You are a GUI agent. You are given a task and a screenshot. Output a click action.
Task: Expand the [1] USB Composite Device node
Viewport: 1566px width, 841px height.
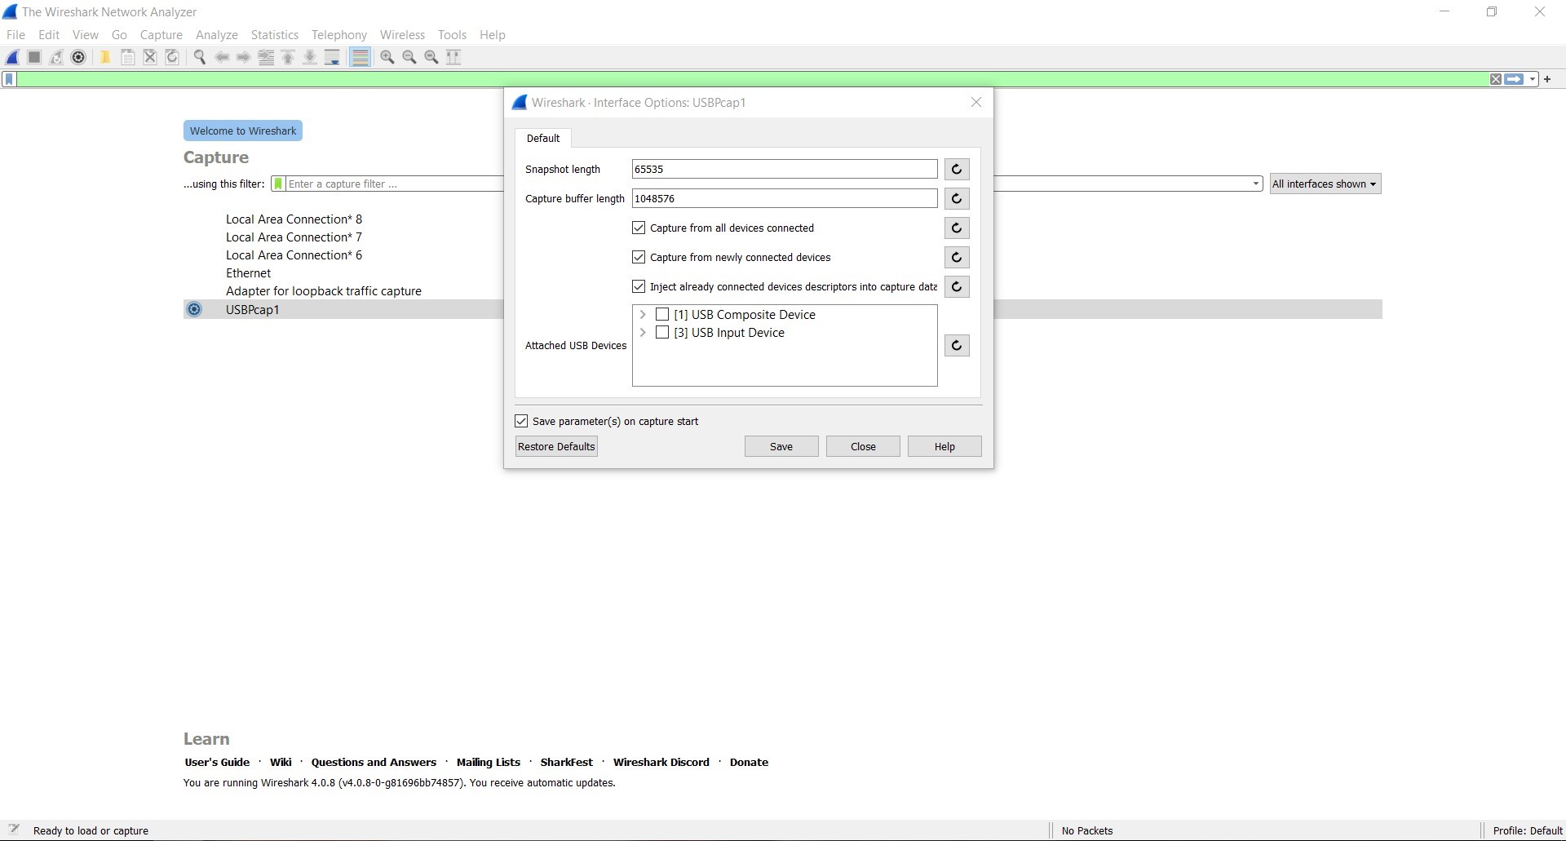(x=643, y=314)
